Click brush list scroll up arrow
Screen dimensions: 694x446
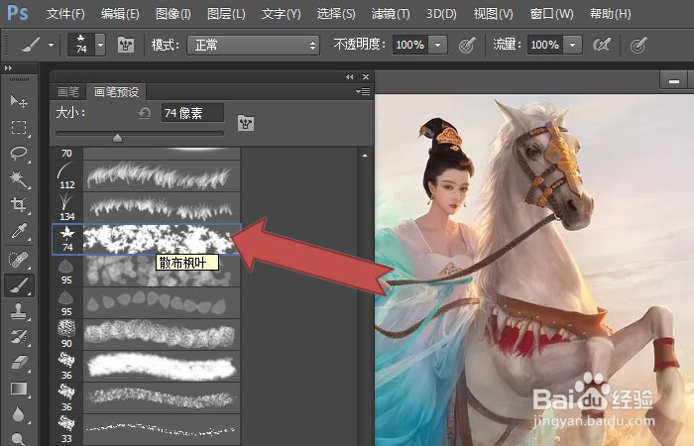(365, 156)
